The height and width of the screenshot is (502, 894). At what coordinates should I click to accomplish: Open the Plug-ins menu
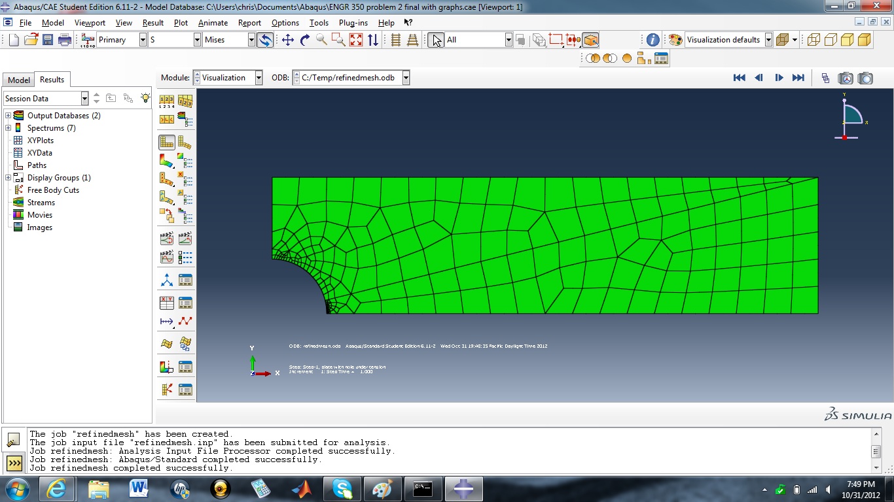(353, 22)
